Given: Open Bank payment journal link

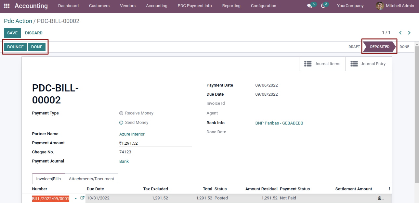Looking at the screenshot, I should coord(124,161).
